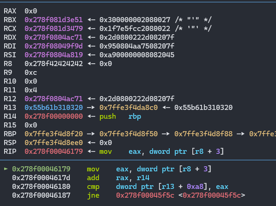Click disassembly address 0x278f00046179
The width and height of the screenshot is (276, 206).
coord(41,169)
